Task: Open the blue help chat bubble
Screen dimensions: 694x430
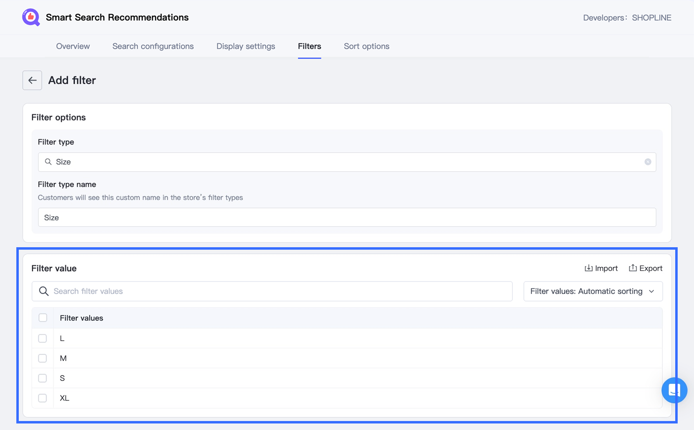Action: click(674, 390)
